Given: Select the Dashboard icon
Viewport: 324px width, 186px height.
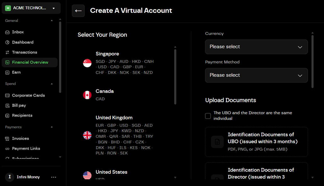Looking at the screenshot, I should coord(8,42).
